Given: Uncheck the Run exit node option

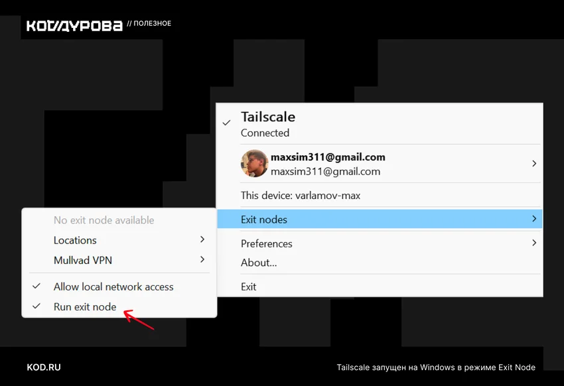Looking at the screenshot, I should pos(119,306).
